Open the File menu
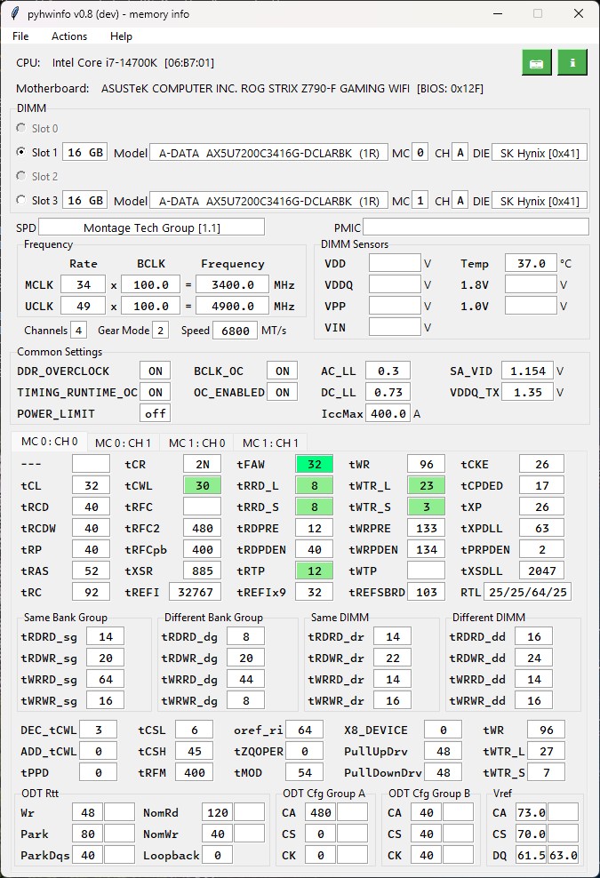 click(x=20, y=36)
